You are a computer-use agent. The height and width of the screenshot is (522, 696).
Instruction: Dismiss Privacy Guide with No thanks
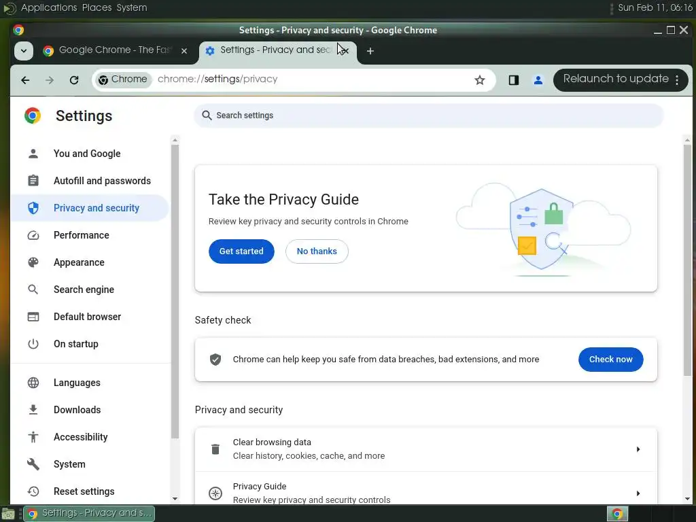click(317, 251)
